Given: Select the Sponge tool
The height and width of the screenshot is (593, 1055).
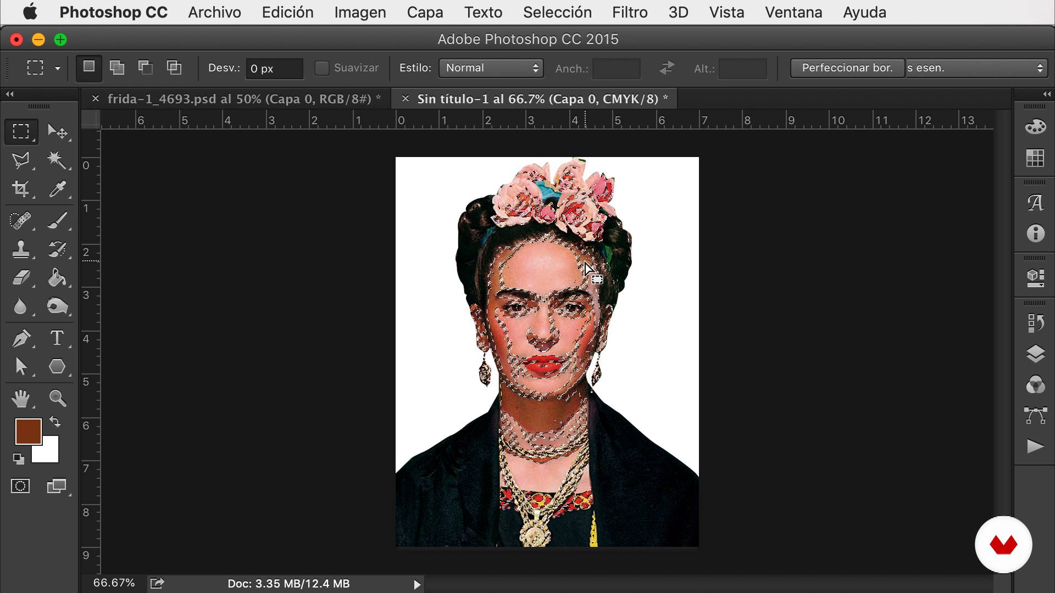Looking at the screenshot, I should click(x=57, y=306).
